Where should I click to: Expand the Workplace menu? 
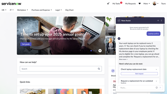tap(22, 10)
